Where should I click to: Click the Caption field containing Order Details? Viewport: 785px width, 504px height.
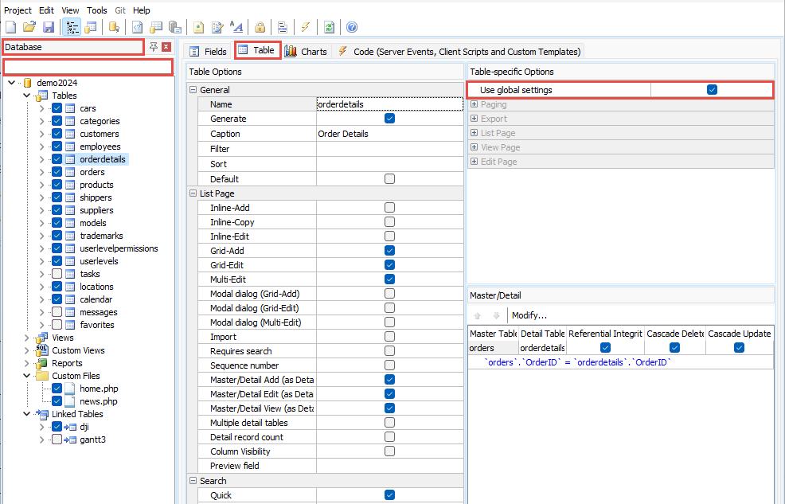[x=389, y=134]
